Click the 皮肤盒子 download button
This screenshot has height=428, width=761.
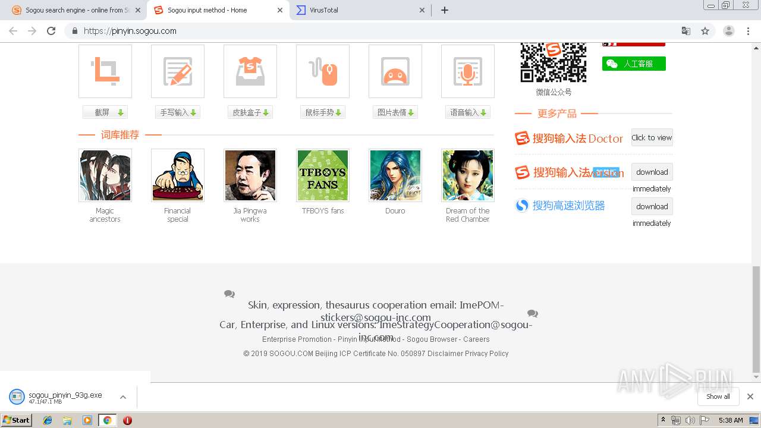(x=250, y=112)
